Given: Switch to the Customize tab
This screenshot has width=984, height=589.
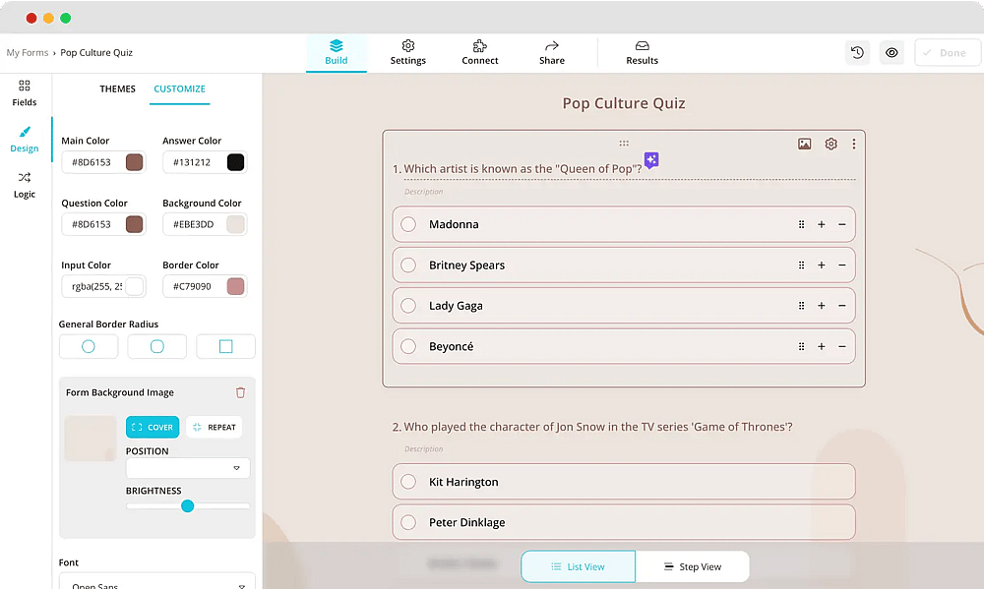Looking at the screenshot, I should tap(179, 89).
